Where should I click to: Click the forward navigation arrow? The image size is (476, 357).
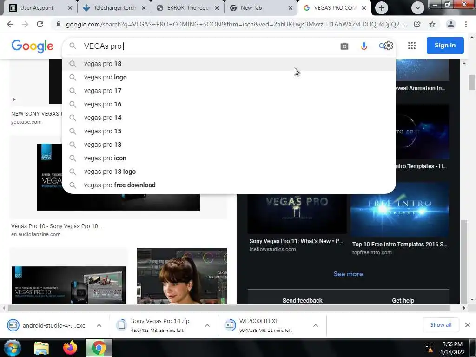25,24
